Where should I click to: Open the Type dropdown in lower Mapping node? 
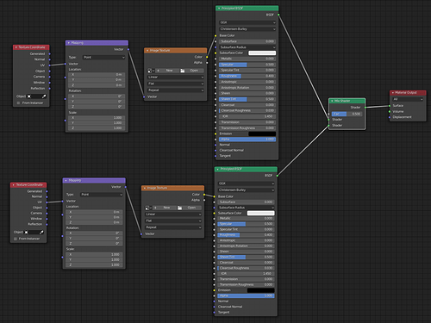pyautogui.click(x=102, y=195)
